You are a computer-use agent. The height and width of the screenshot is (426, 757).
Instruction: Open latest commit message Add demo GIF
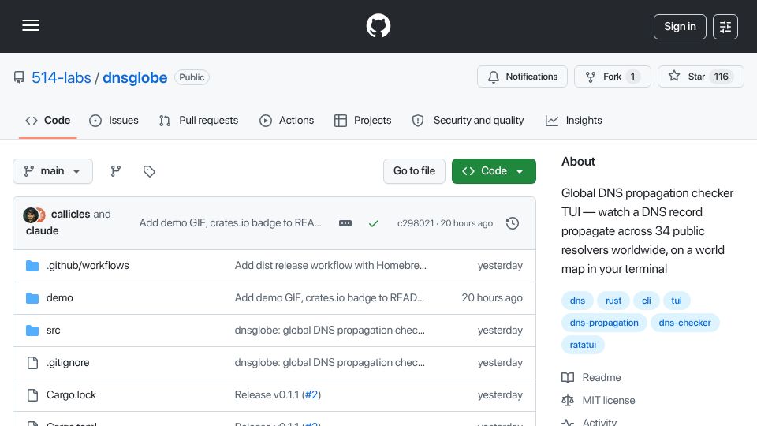click(x=230, y=223)
